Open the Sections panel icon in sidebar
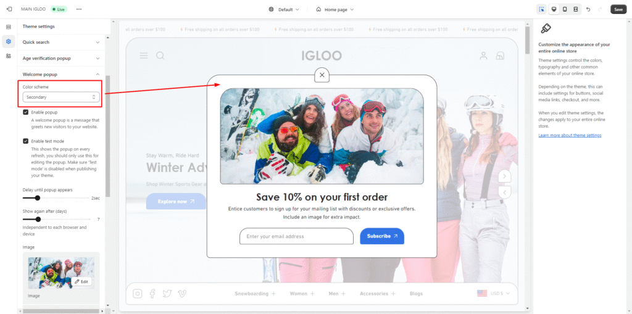 tap(9, 27)
